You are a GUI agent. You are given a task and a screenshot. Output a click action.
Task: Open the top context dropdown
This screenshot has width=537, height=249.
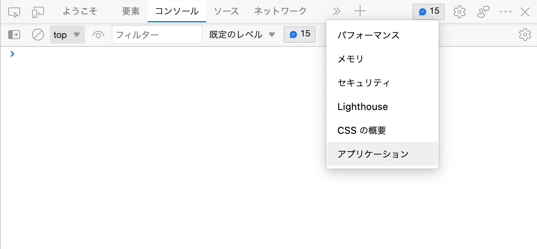point(67,35)
